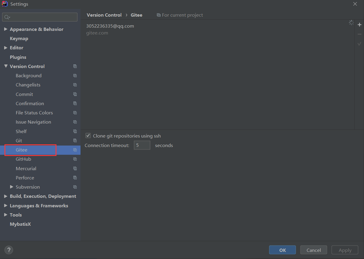The width and height of the screenshot is (364, 259).
Task: Collapse the Version Control section arrow
Action: tap(6, 66)
